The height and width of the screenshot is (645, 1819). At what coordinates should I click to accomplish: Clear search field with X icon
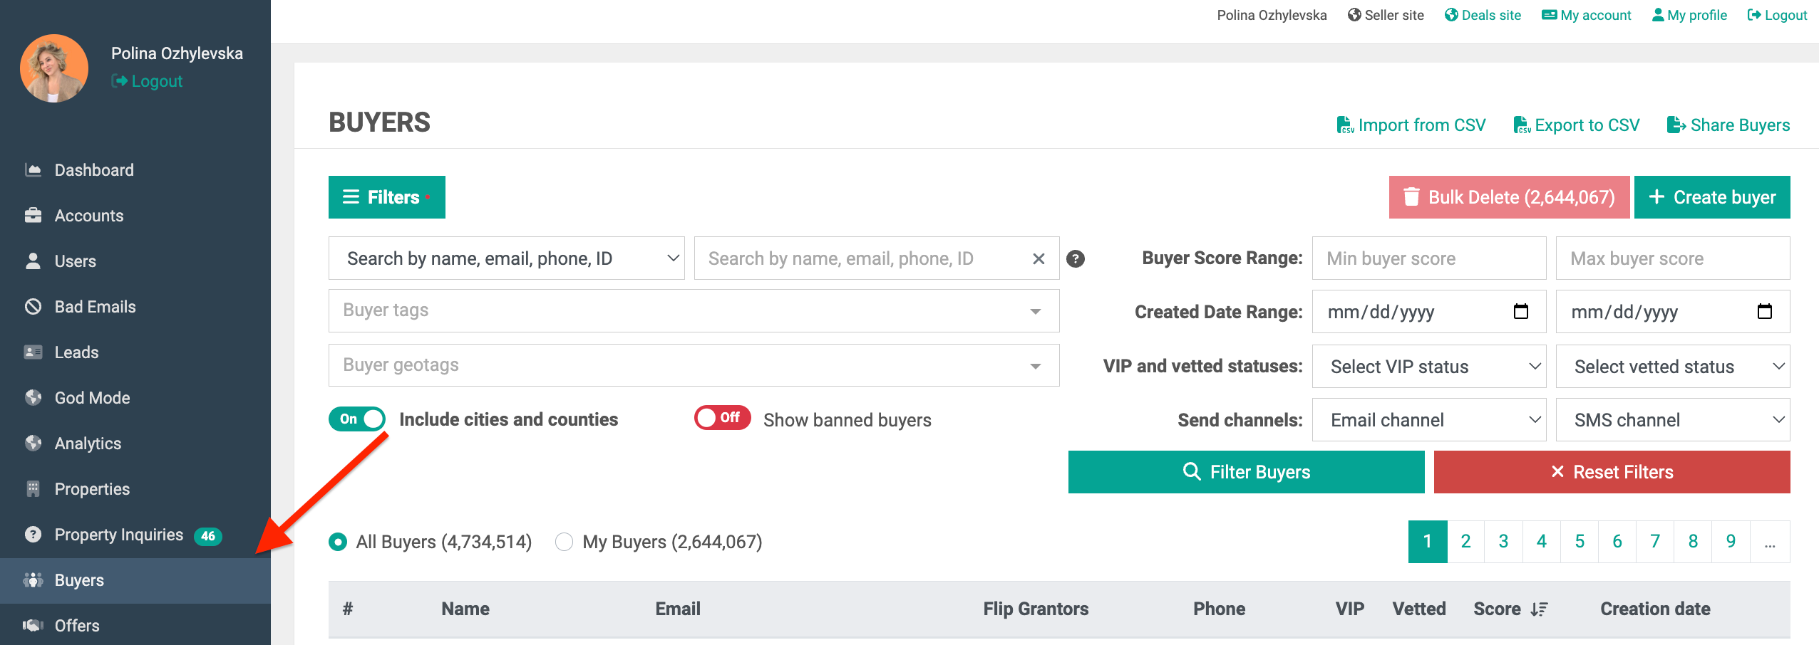pyautogui.click(x=1039, y=258)
